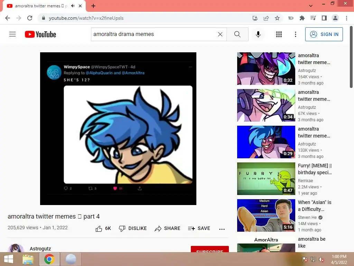Go back in browser history
Screen dimensions: 354x266
8,18
